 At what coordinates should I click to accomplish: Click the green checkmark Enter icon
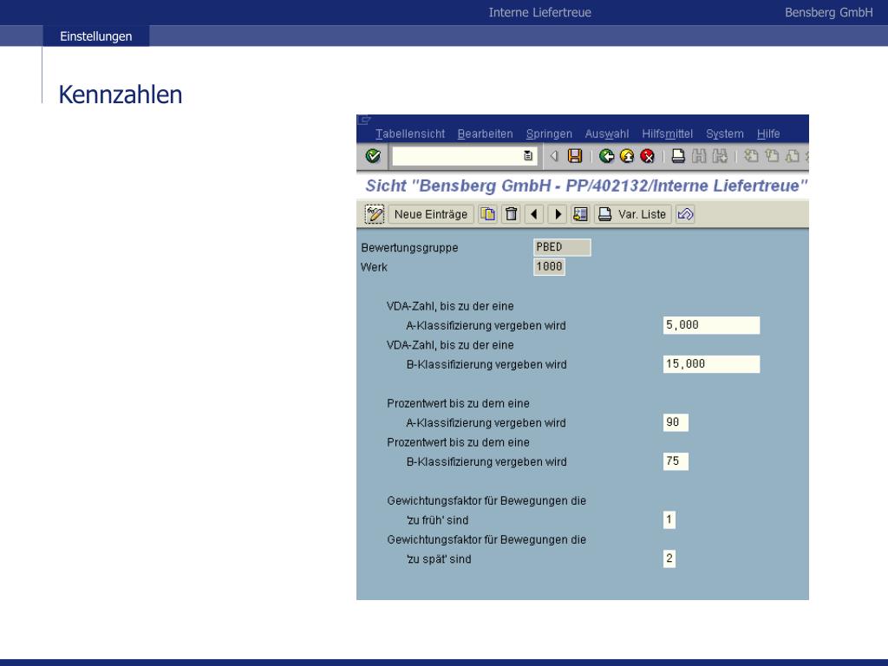click(x=373, y=156)
